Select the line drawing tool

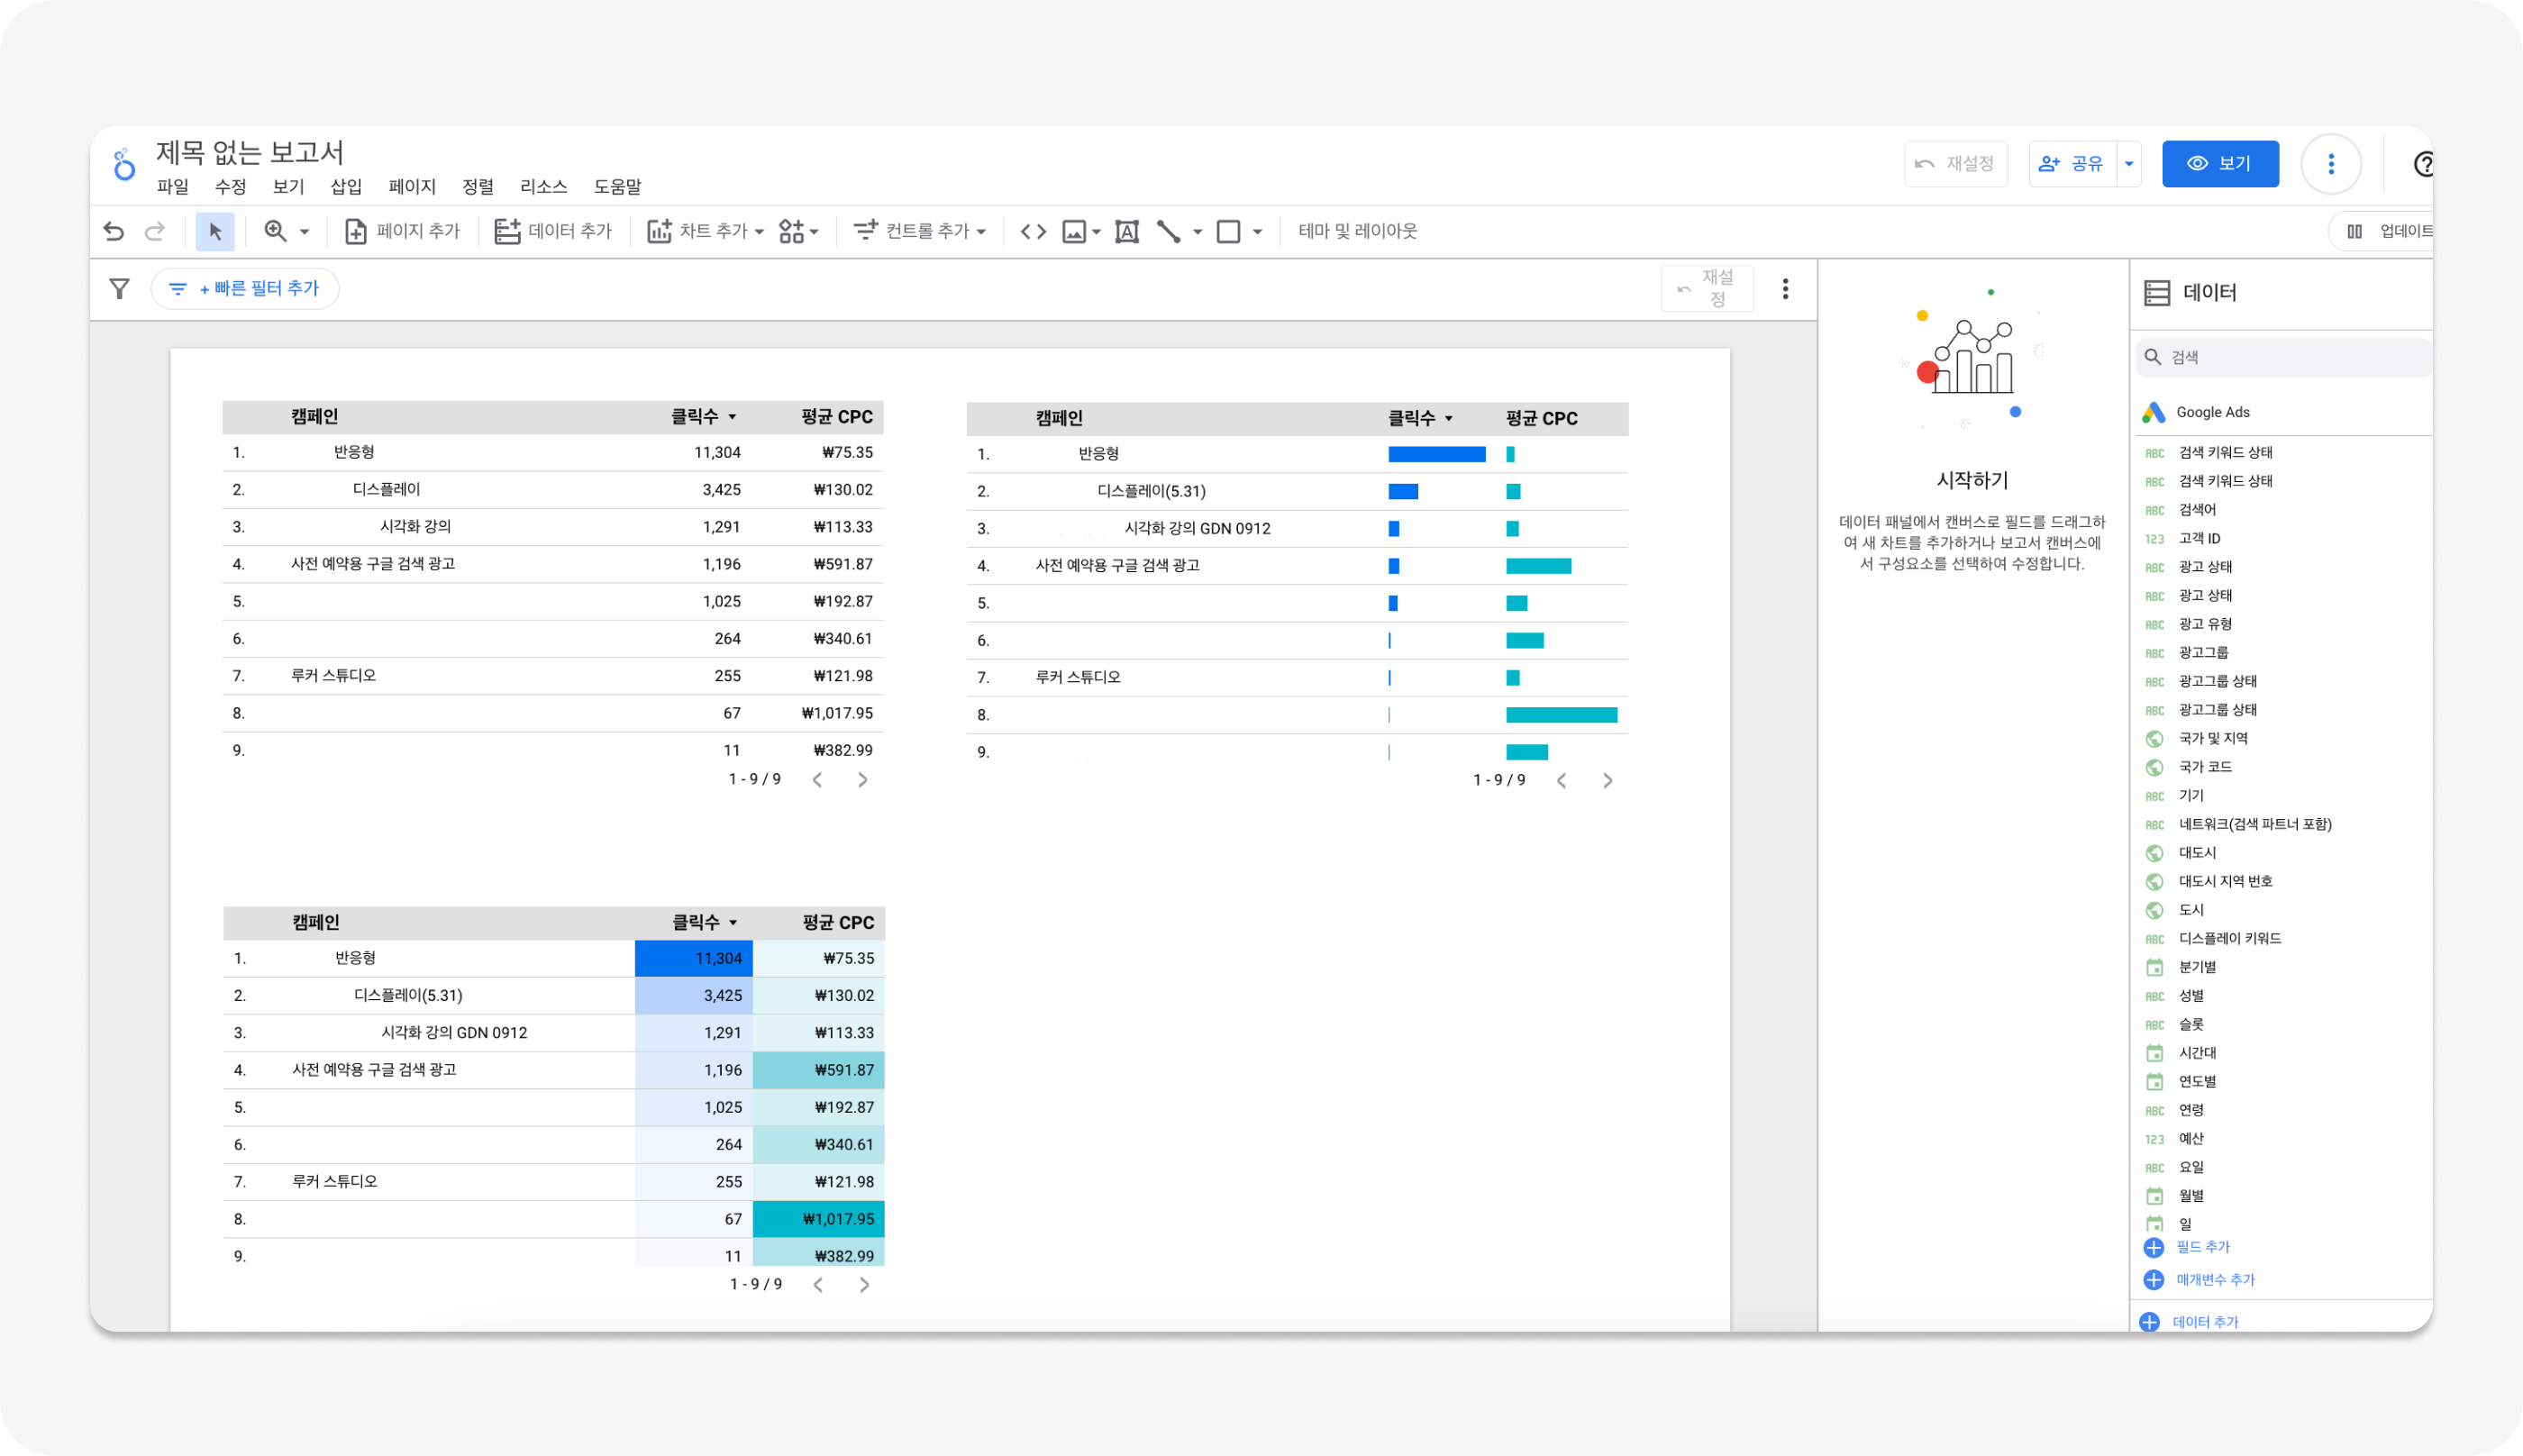(1168, 232)
